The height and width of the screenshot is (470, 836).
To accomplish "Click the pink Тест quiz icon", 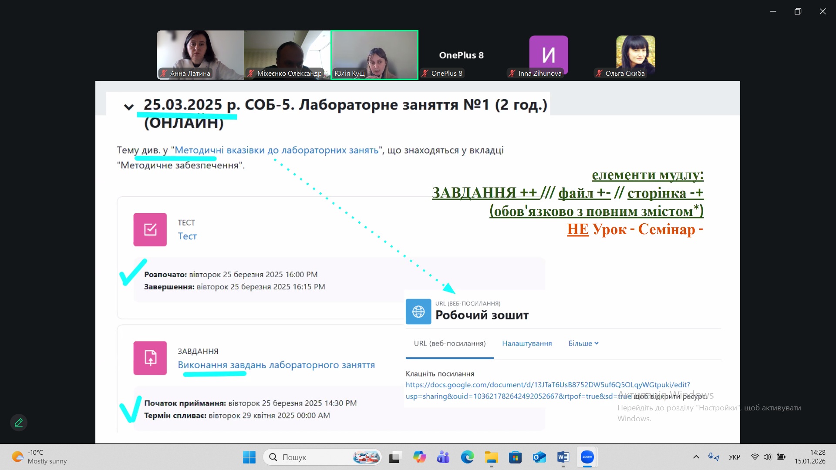I will point(150,230).
